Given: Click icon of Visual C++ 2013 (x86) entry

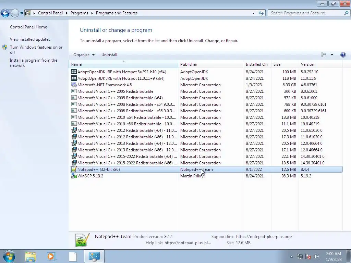Looking at the screenshot, I should [74, 150].
